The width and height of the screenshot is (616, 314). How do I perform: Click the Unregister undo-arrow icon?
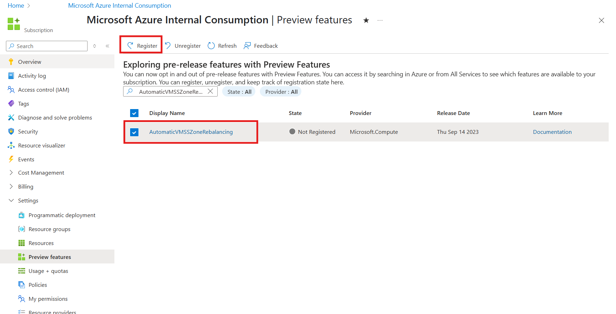point(168,46)
